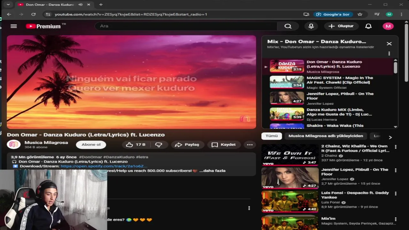
Task: Click the page vertical scrollbar
Action: tap(406, 53)
